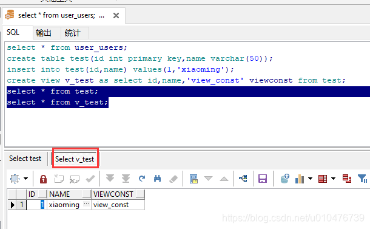Open the Select v_test result tab

[75, 159]
